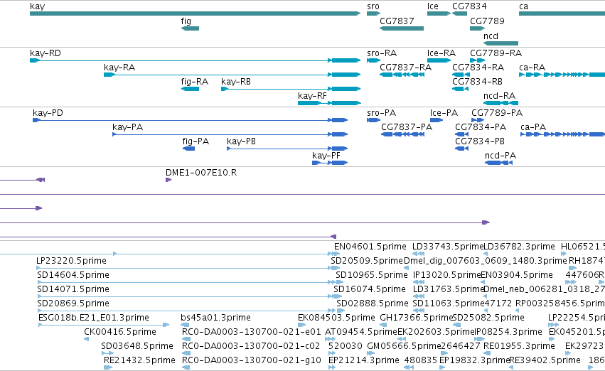Click transcript fig-RA
Viewport: 605px width, 371px height.
tap(190, 89)
